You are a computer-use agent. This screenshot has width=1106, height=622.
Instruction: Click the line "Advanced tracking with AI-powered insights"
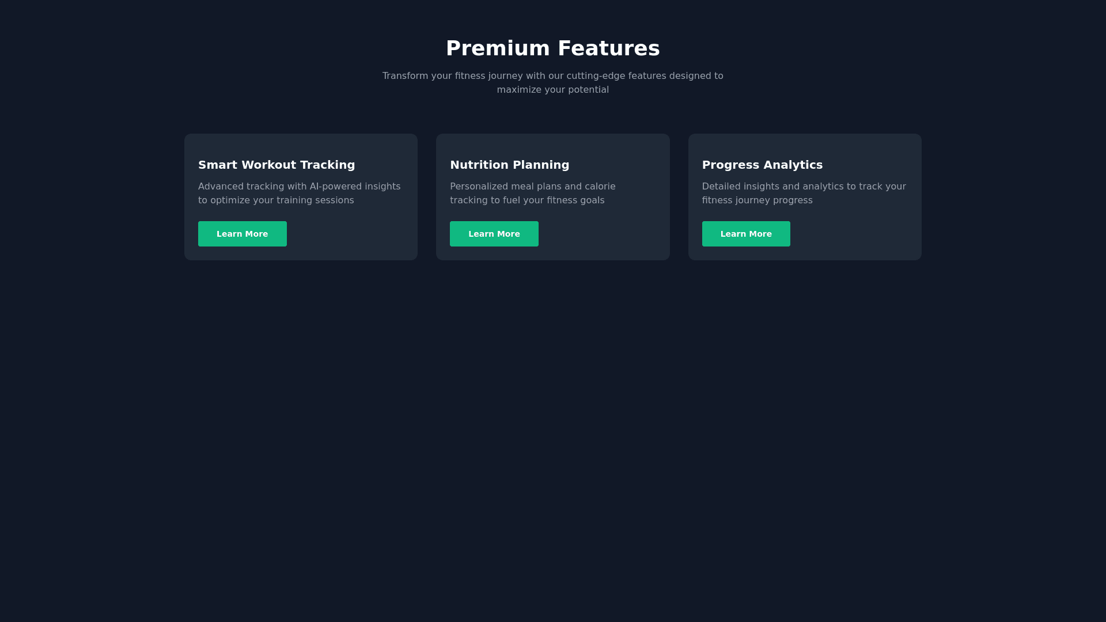(299, 187)
